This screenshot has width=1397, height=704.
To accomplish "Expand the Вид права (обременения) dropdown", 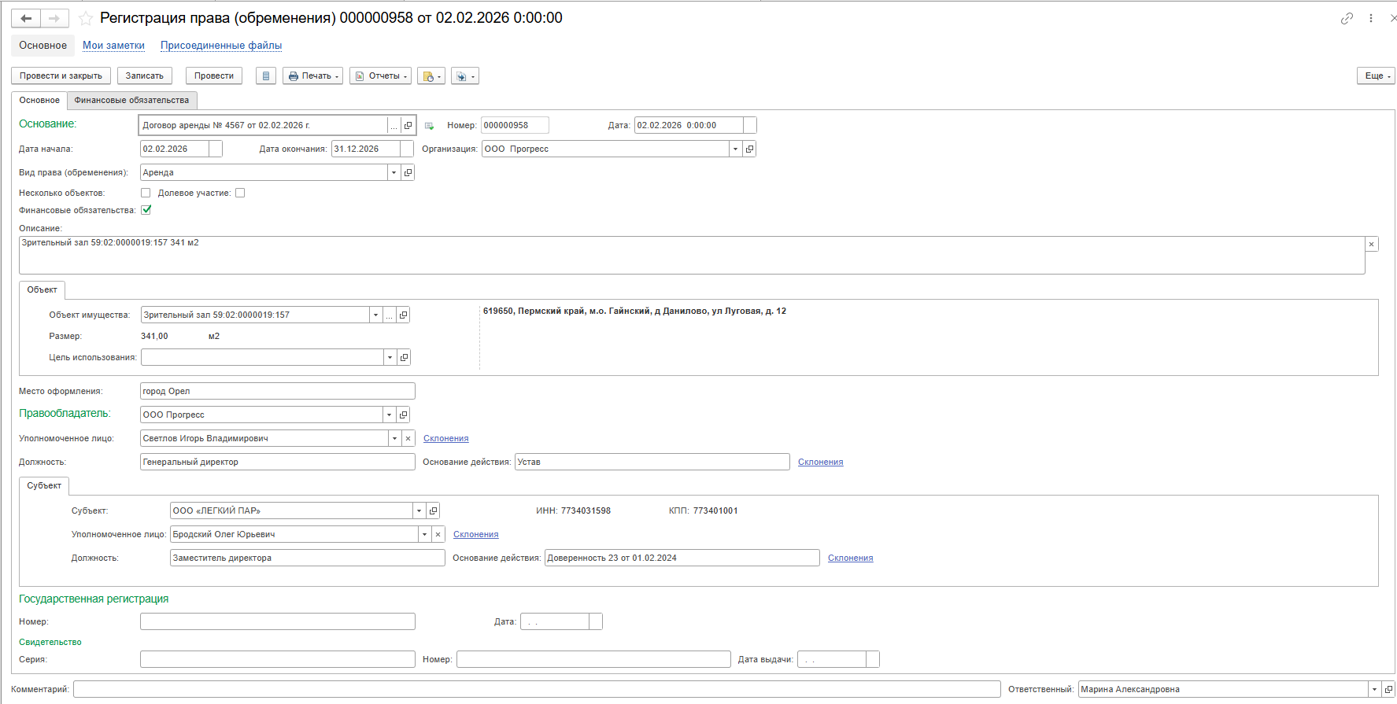I will [394, 172].
